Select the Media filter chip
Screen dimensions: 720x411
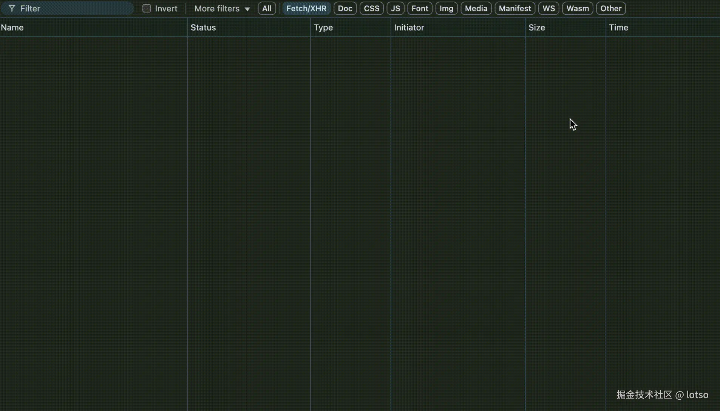[475, 8]
